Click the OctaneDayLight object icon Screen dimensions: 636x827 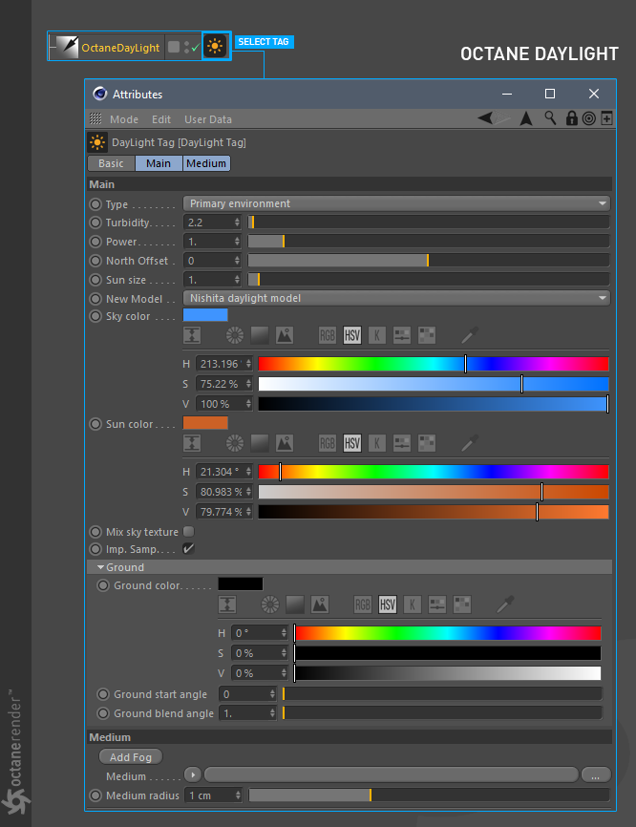68,47
